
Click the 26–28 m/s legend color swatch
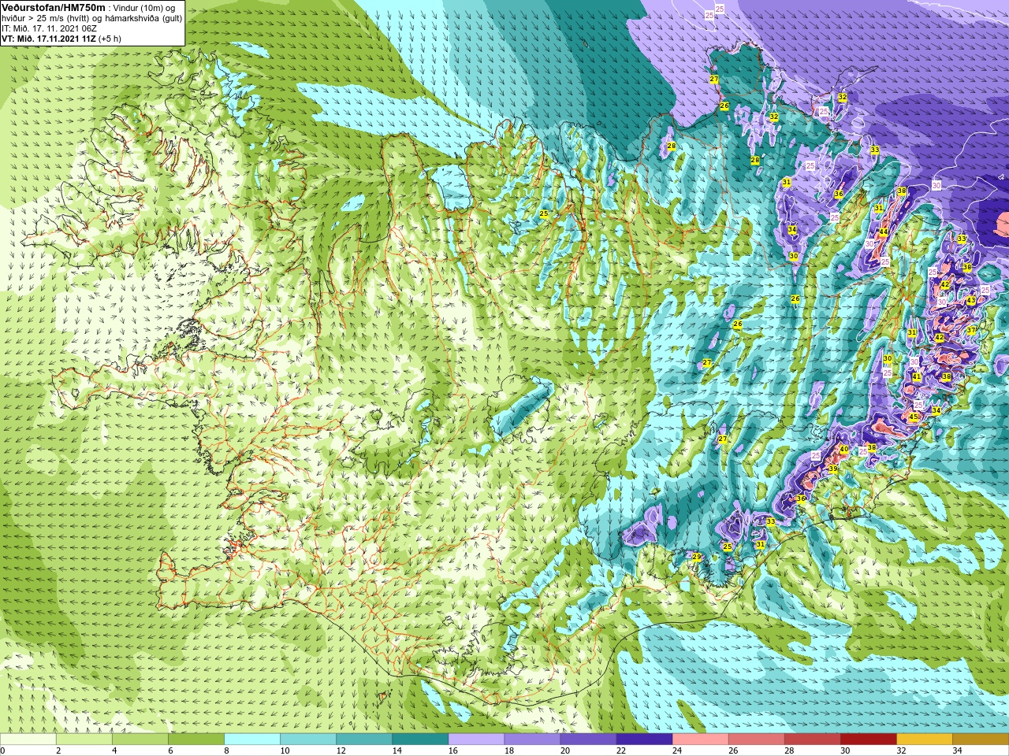[756, 739]
